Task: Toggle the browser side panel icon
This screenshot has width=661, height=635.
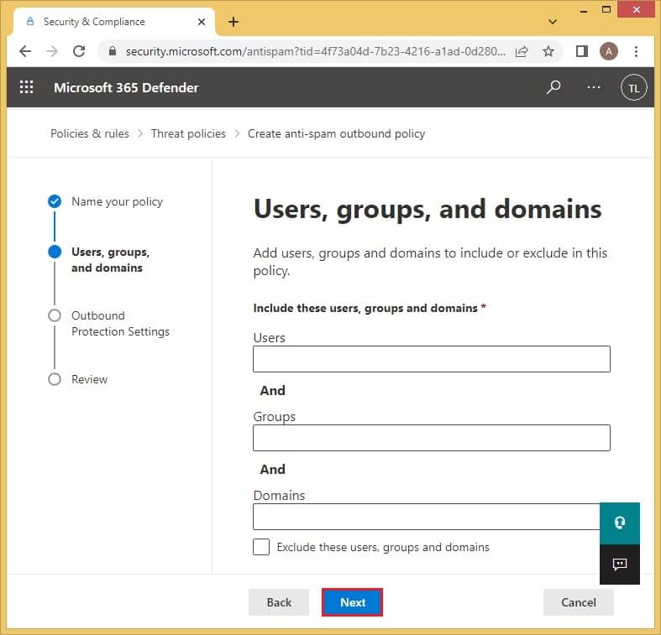Action: 581,51
